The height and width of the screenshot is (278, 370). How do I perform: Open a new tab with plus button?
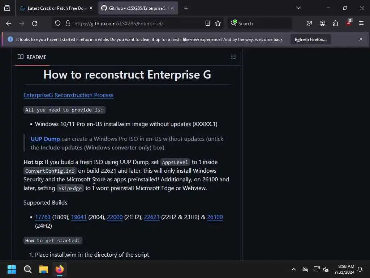[186, 8]
